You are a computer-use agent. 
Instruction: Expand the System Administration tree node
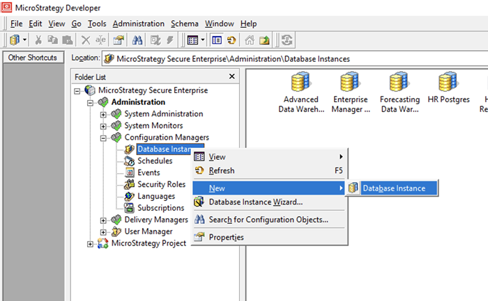[103, 114]
